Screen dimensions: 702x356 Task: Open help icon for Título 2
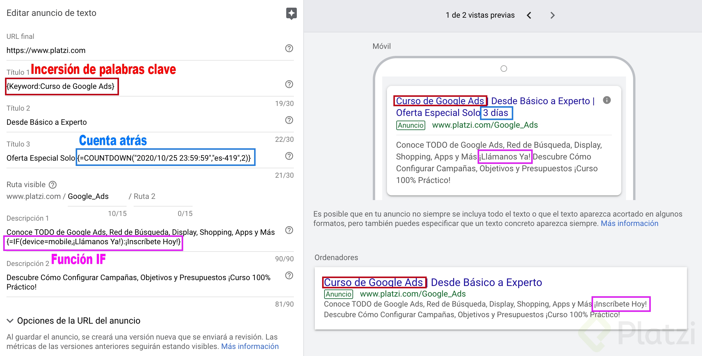click(x=289, y=120)
